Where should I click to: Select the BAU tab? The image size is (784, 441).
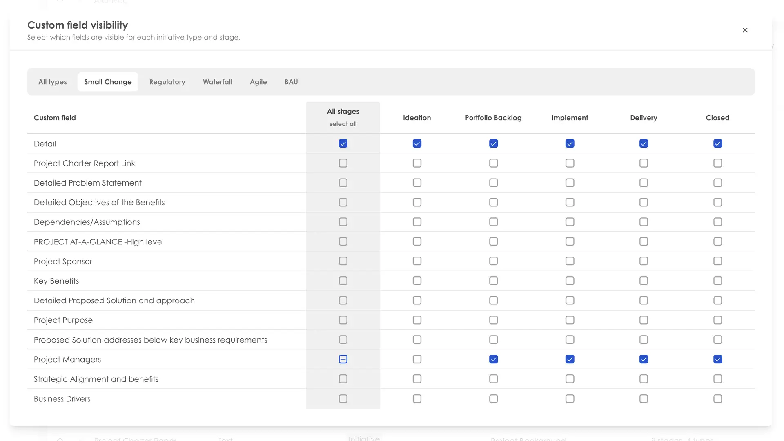pyautogui.click(x=291, y=82)
